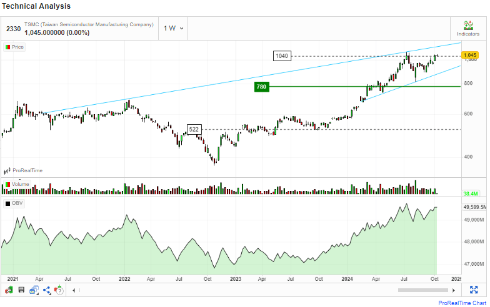The width and height of the screenshot is (490, 307).
Task: Click the save chart floppy disk icon
Action: pyautogui.click(x=21, y=290)
